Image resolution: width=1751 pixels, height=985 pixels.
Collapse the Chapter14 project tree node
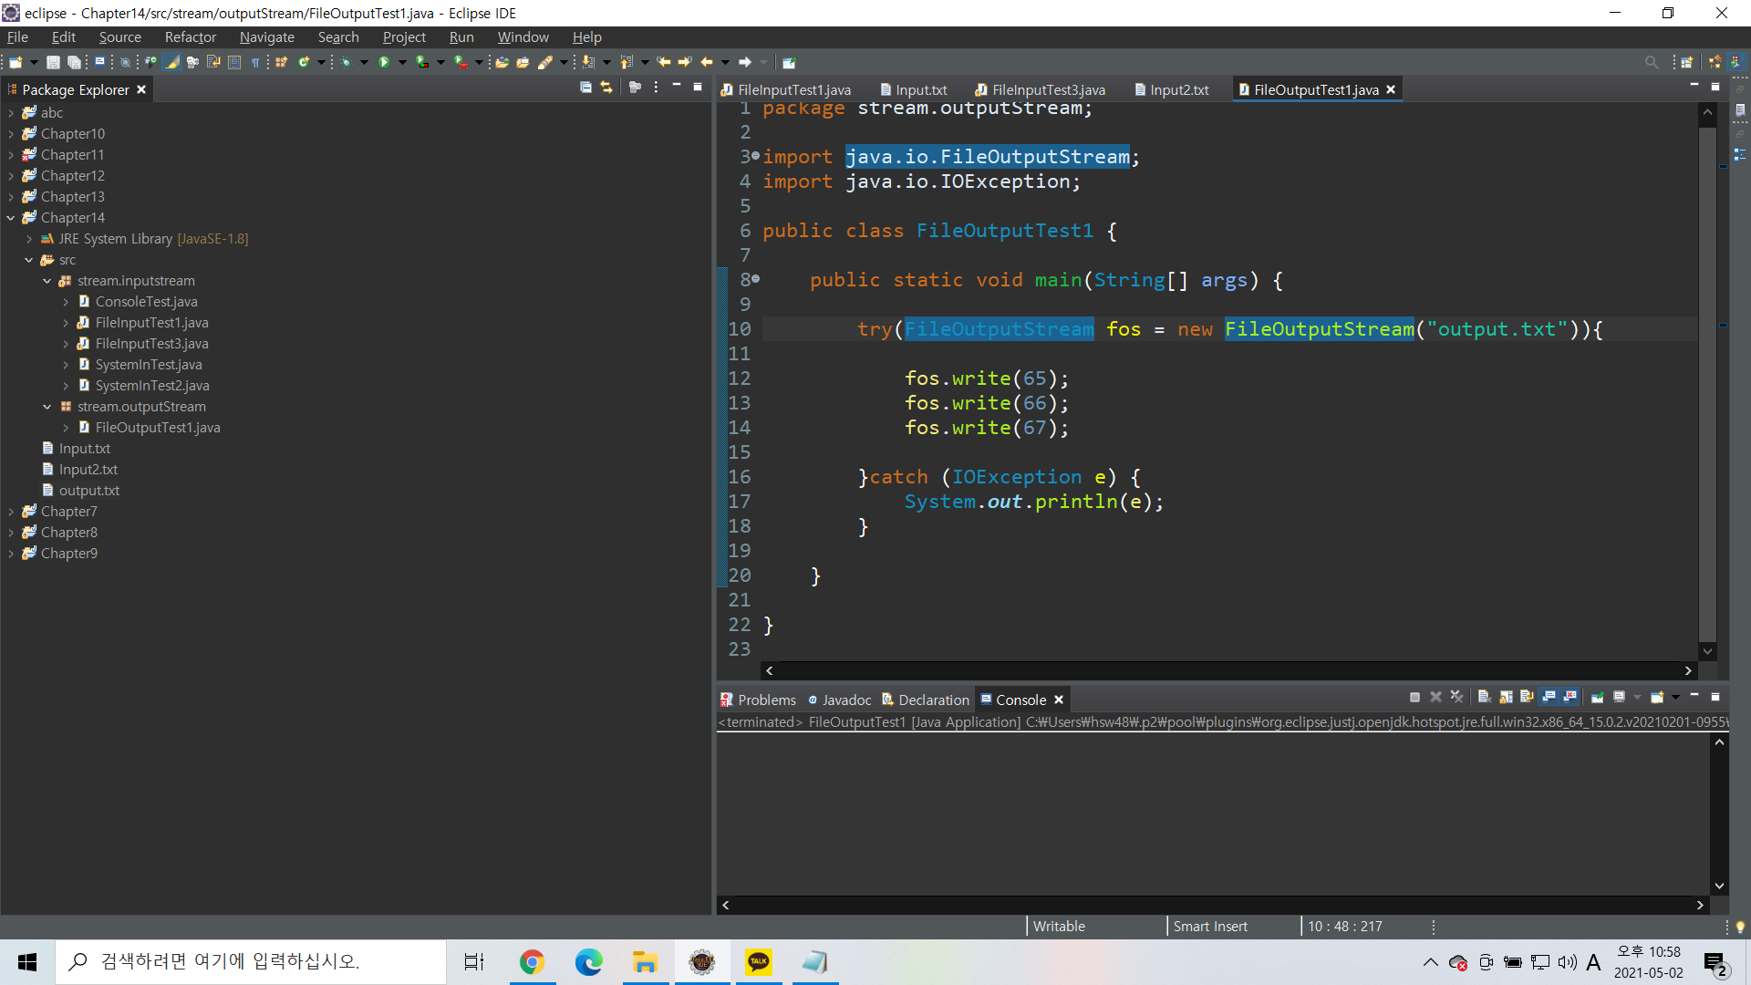11,218
